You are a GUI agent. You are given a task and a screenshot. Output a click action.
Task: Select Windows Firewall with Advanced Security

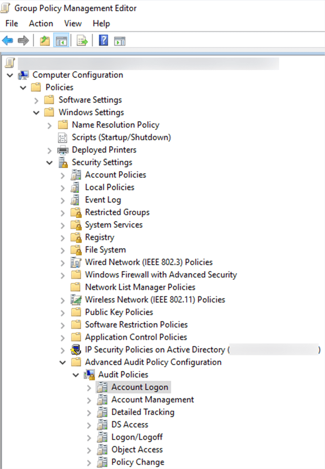coord(161,275)
